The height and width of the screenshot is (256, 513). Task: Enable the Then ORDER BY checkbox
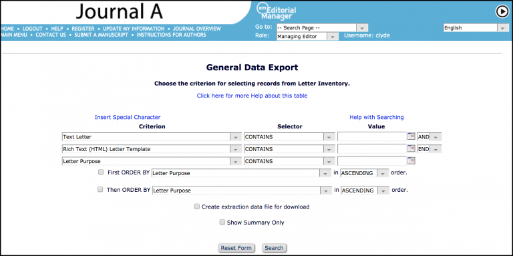[x=100, y=189]
